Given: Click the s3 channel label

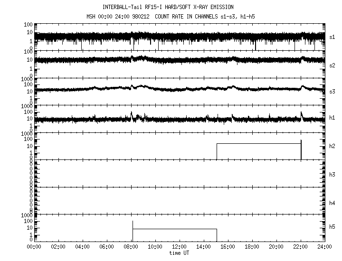Looking at the screenshot, I should tap(332, 92).
